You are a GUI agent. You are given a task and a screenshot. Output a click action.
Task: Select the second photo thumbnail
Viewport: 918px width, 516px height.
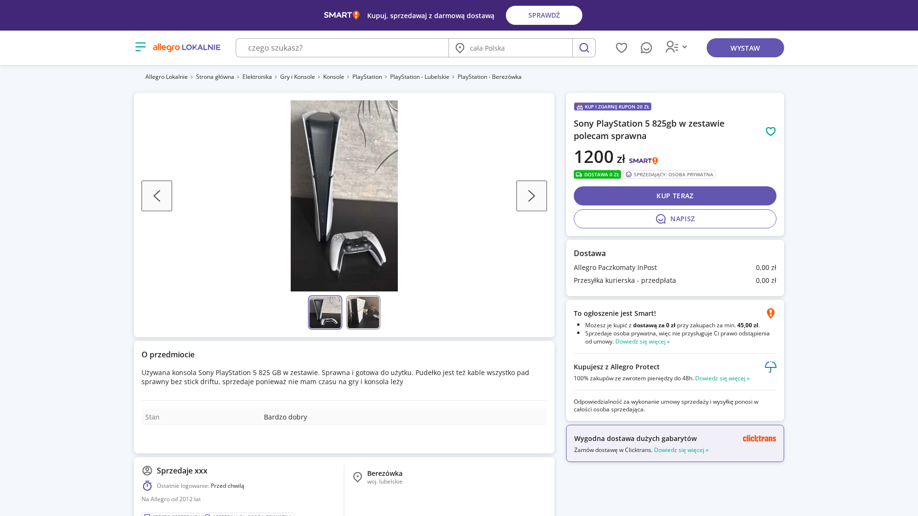pyautogui.click(x=363, y=312)
